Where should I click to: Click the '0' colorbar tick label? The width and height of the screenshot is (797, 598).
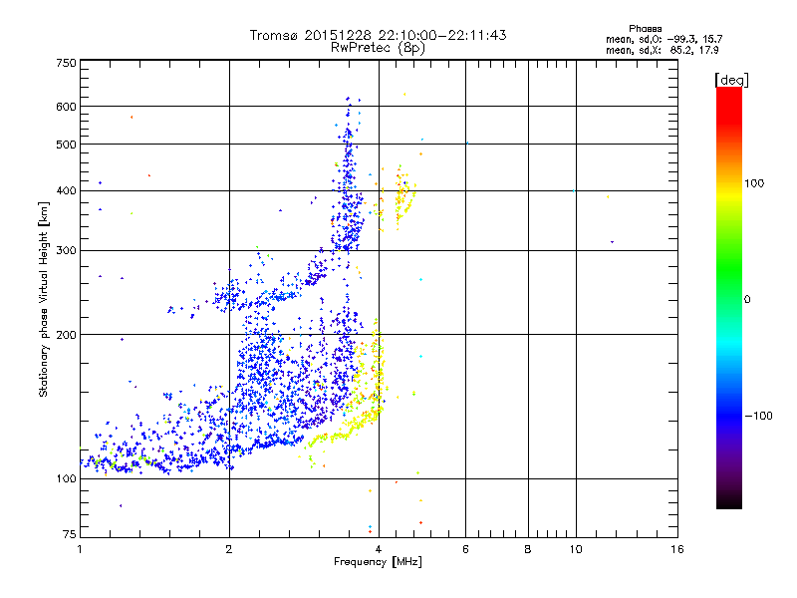746,300
